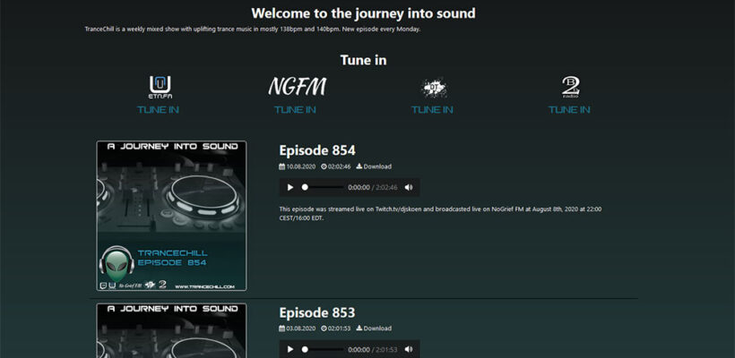
Task: Click the 'Welcome to the journey into sound' heading
Action: (x=363, y=13)
